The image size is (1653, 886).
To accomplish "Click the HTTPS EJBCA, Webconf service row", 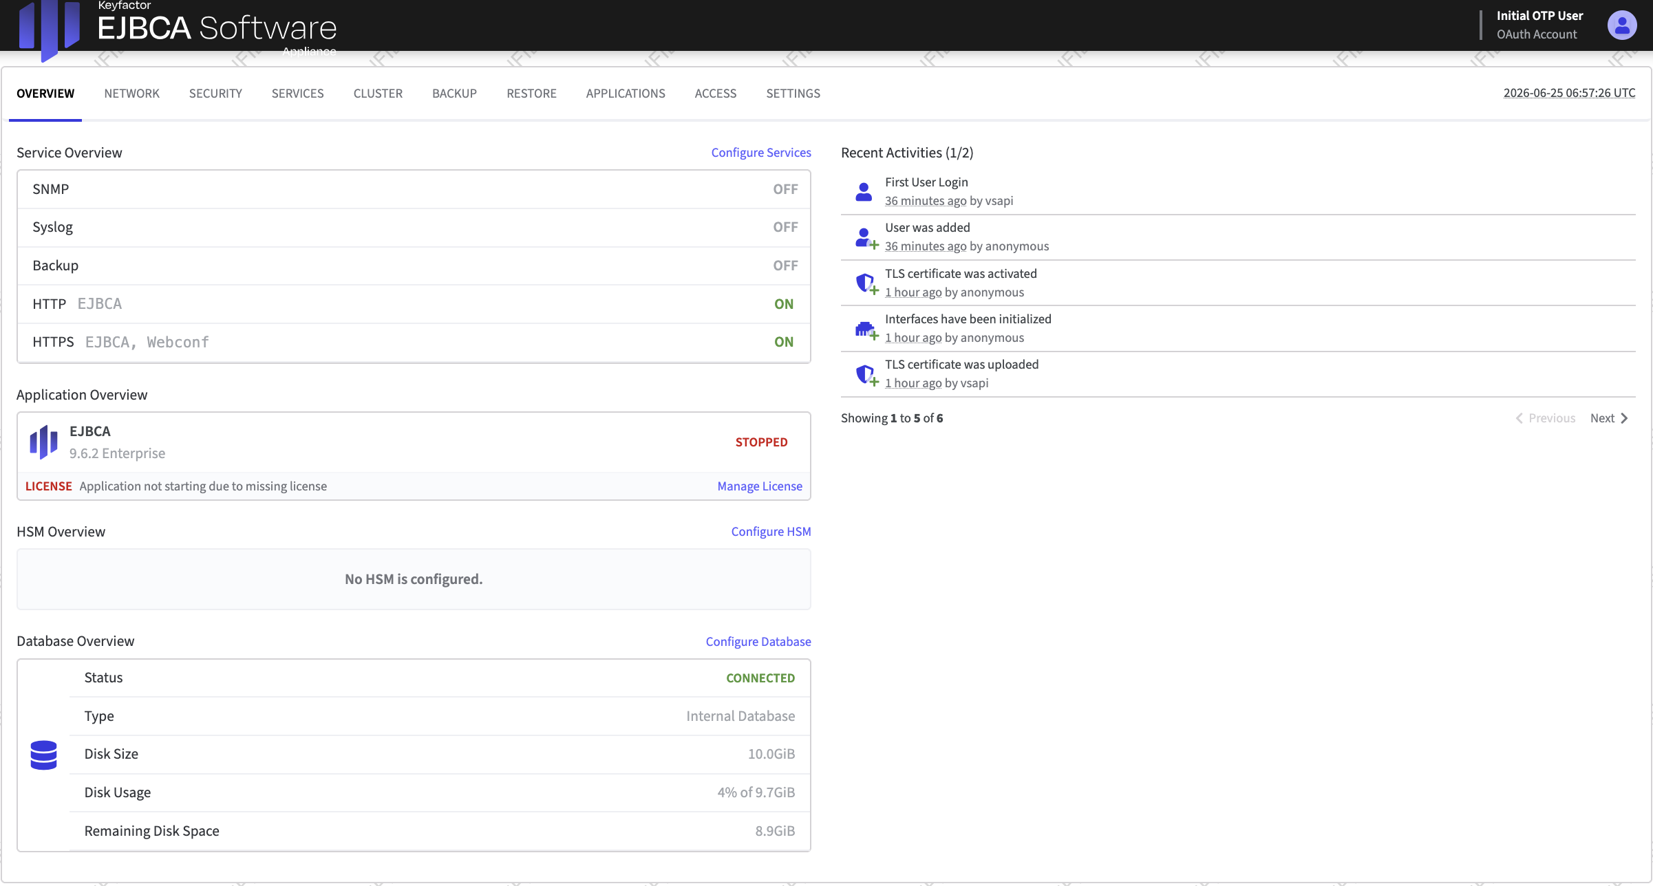I will click(414, 342).
